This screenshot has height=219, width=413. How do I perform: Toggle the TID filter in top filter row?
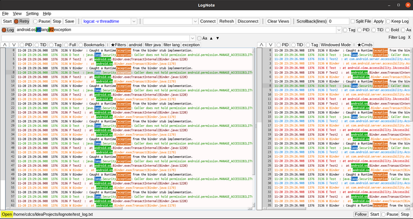pyautogui.click(x=377, y=30)
